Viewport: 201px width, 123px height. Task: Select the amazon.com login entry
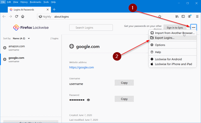(31, 48)
